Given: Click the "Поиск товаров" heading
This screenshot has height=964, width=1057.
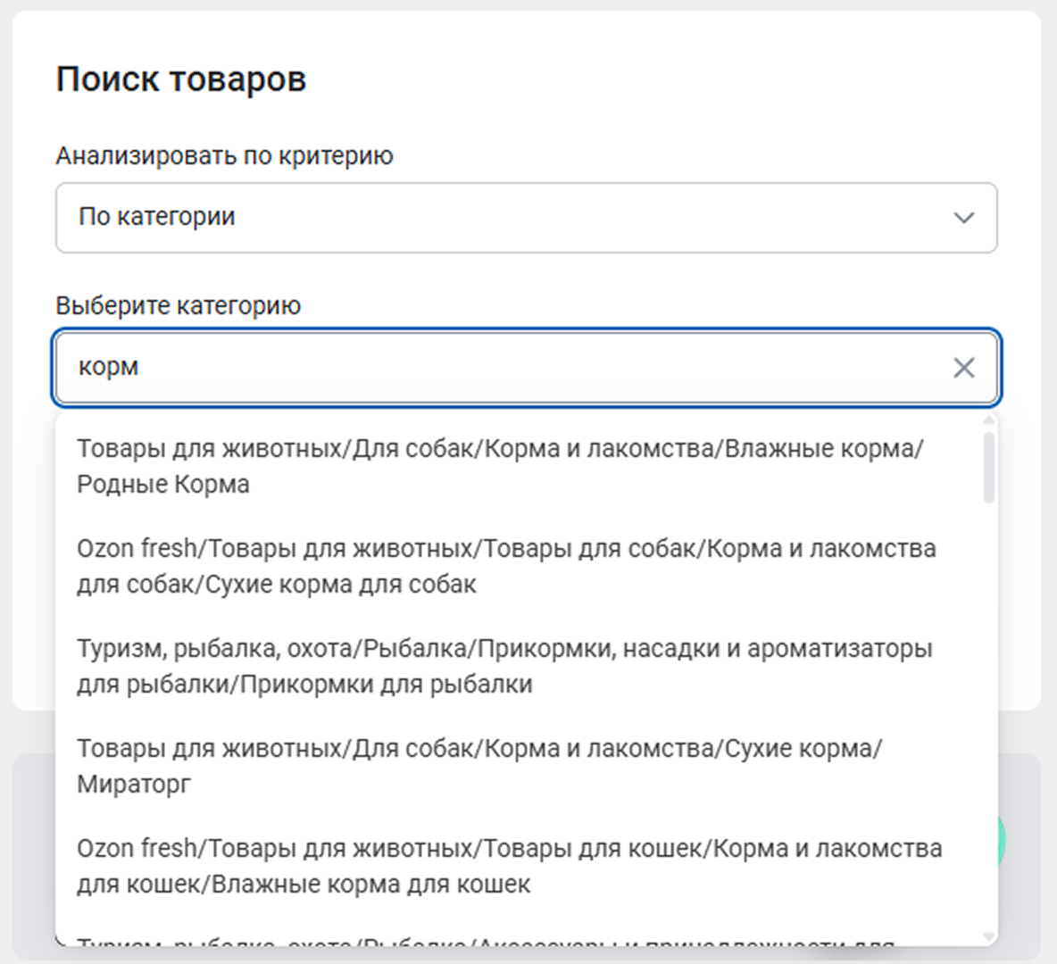Looking at the screenshot, I should pyautogui.click(x=181, y=79).
